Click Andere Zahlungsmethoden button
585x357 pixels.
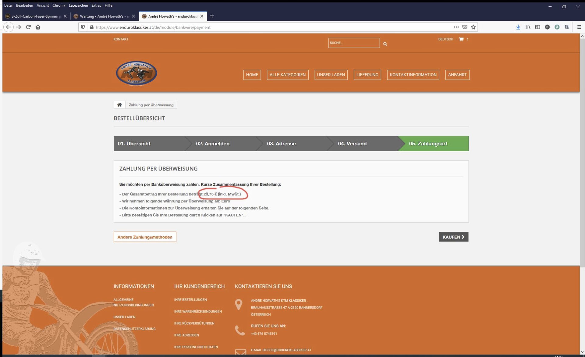click(145, 237)
